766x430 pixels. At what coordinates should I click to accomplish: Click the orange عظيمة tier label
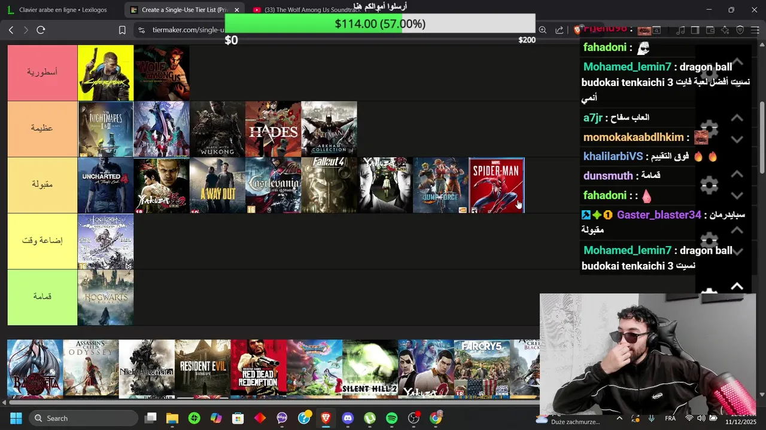(42, 129)
